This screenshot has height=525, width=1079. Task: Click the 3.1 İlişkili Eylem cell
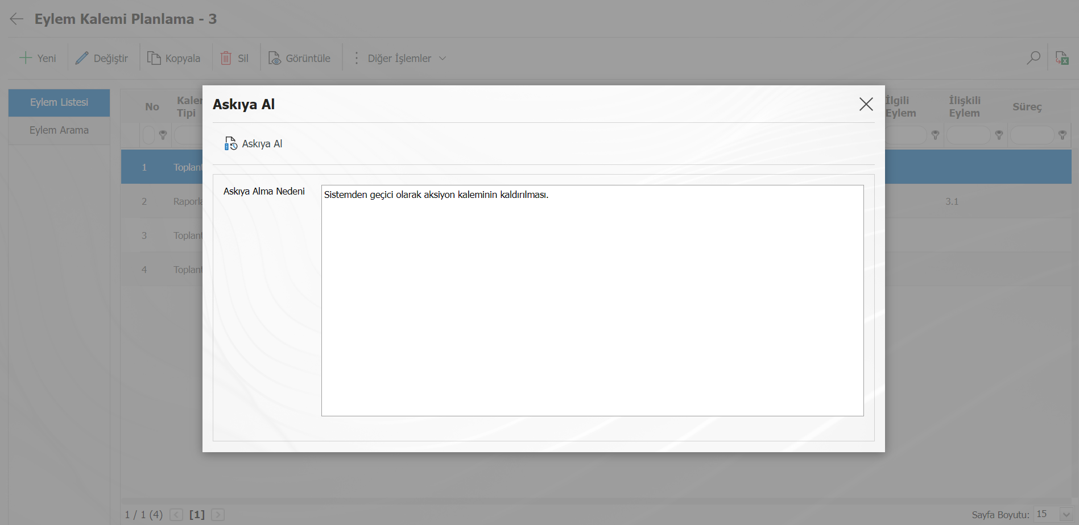[x=952, y=201]
